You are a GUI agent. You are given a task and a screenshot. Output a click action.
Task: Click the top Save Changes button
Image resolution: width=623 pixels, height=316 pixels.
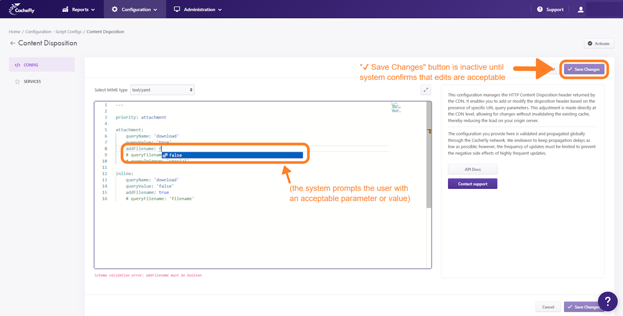tap(584, 70)
